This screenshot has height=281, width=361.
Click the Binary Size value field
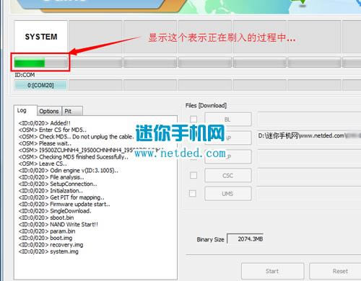point(245,239)
